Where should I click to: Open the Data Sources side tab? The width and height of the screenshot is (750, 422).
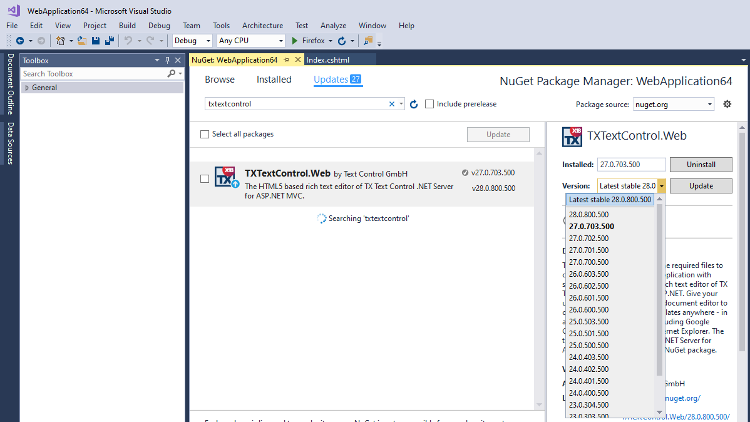10,143
